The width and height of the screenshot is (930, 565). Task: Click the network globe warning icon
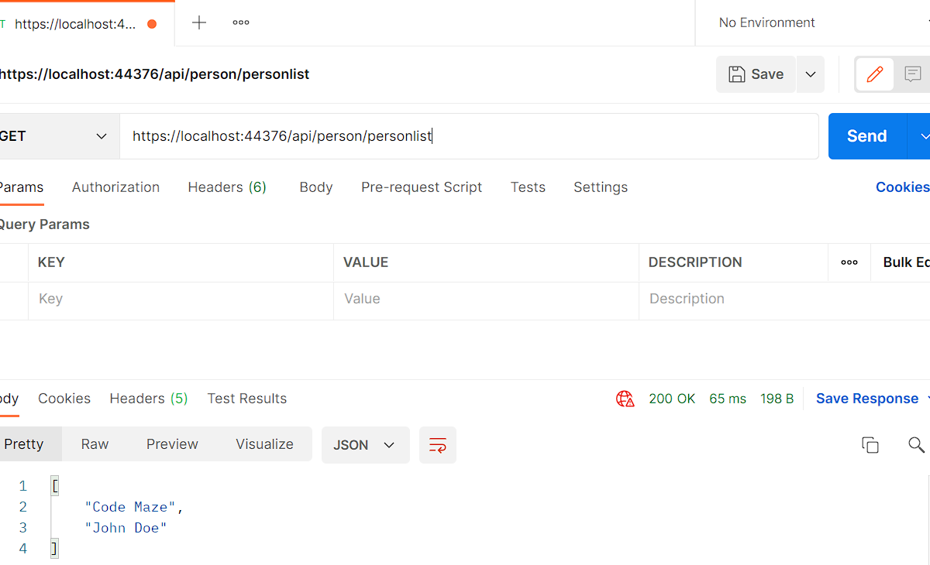tap(625, 399)
